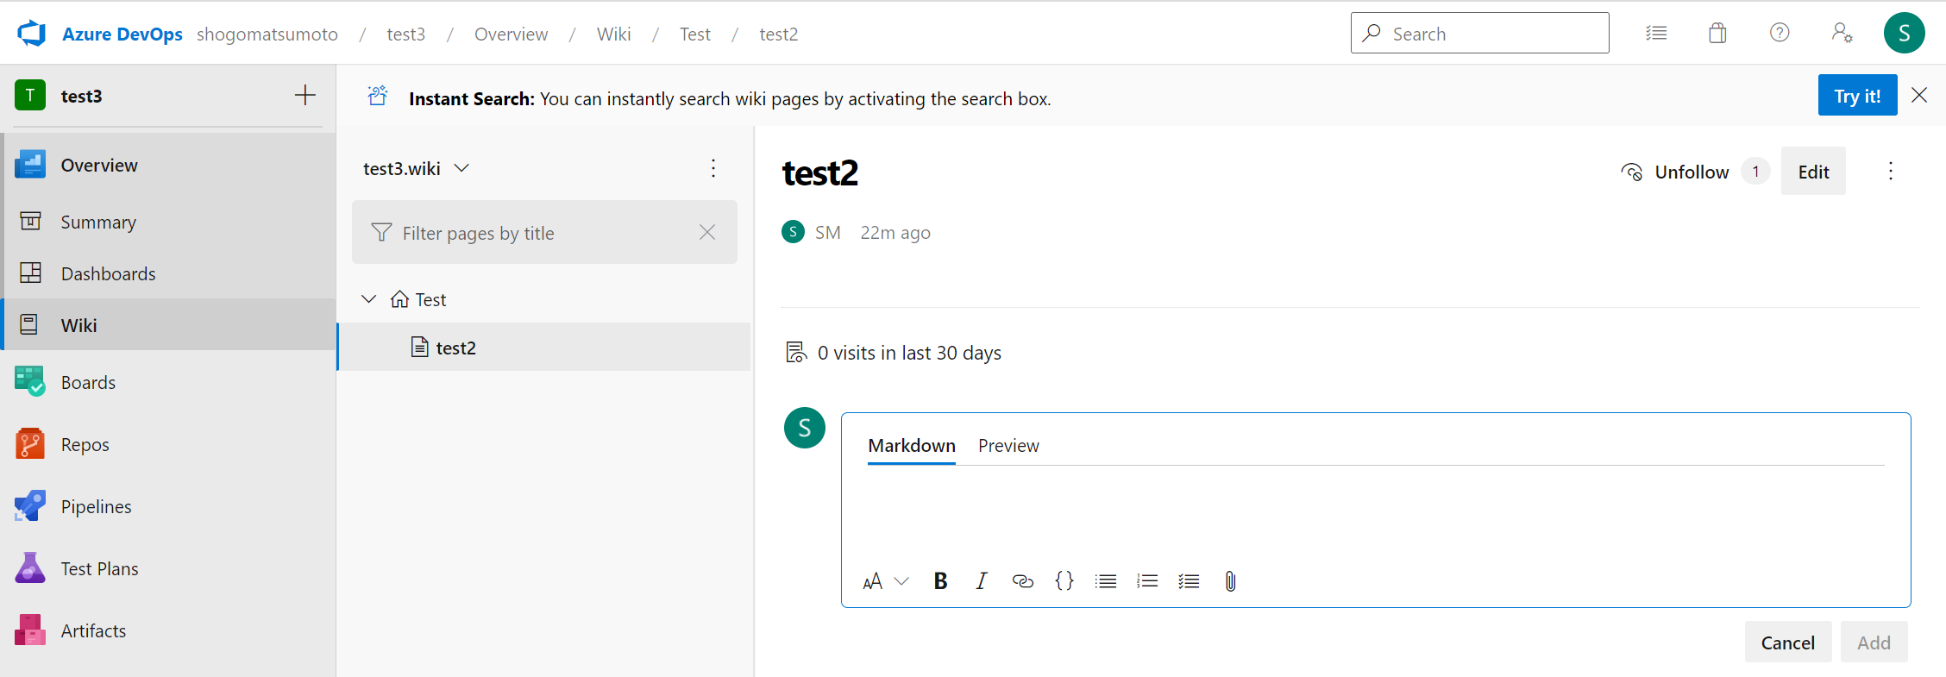The height and width of the screenshot is (677, 1946).
Task: Click the bold formatting icon
Action: pos(940,581)
